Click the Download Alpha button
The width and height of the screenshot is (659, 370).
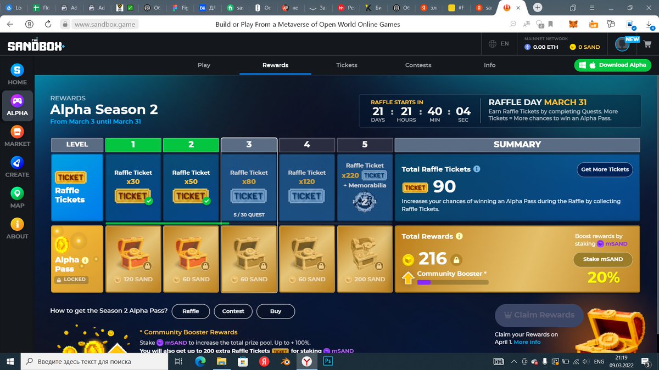click(x=613, y=65)
